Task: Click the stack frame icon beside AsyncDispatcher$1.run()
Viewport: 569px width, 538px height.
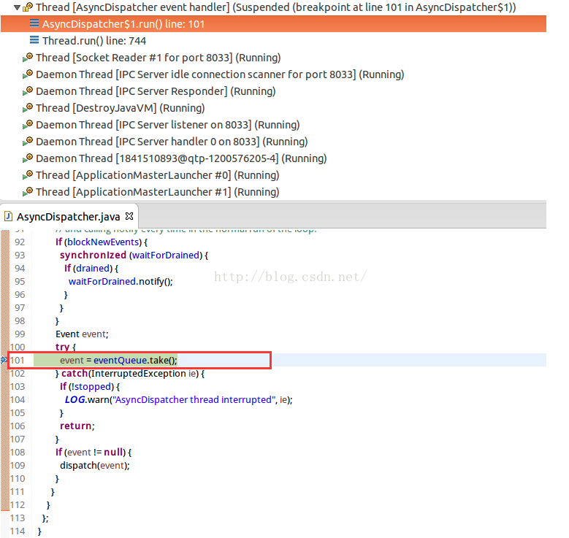Action: pos(34,23)
